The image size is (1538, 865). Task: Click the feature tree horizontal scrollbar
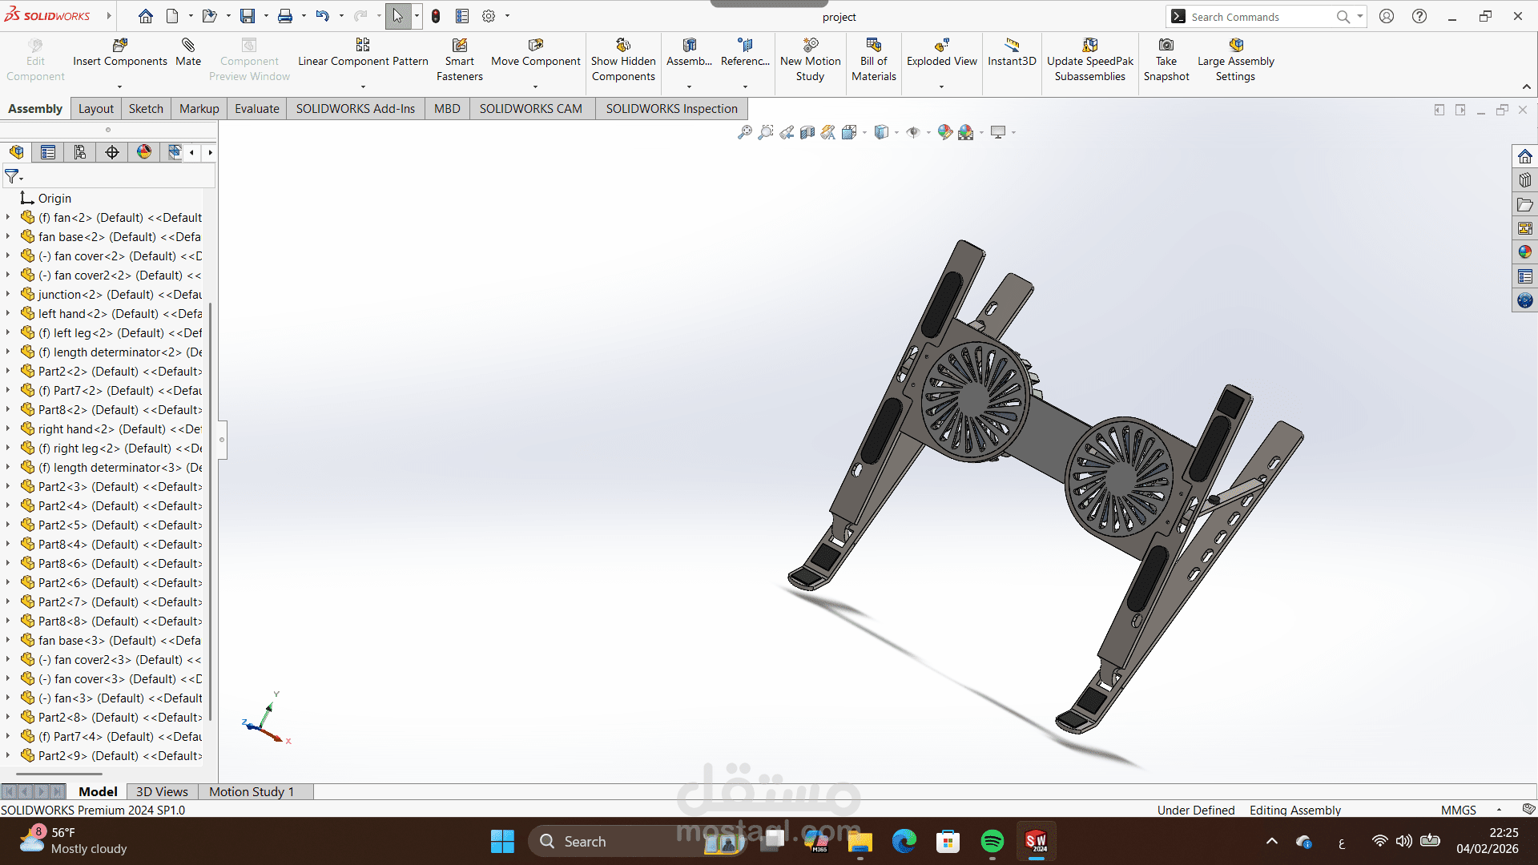pyautogui.click(x=59, y=774)
